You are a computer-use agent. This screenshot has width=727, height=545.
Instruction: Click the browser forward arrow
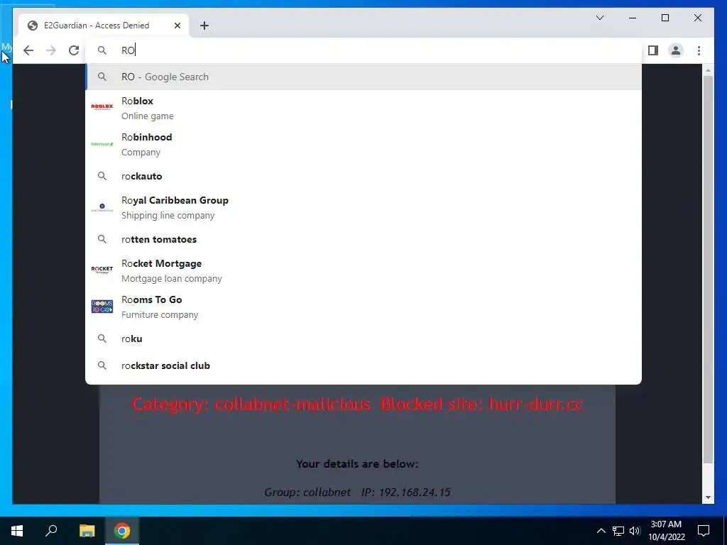[51, 50]
